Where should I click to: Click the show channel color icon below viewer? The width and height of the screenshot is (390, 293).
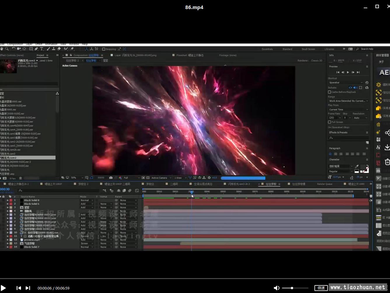[120, 178]
